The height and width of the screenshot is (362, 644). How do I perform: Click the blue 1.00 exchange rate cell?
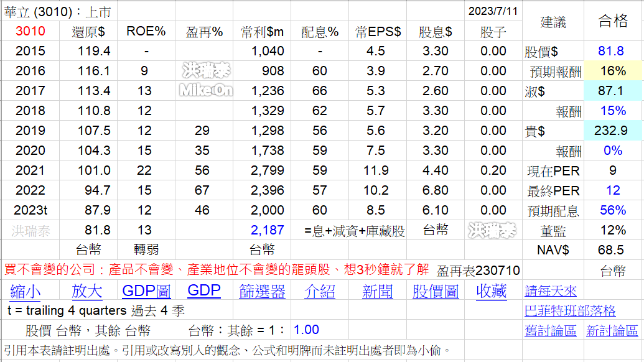point(306,330)
